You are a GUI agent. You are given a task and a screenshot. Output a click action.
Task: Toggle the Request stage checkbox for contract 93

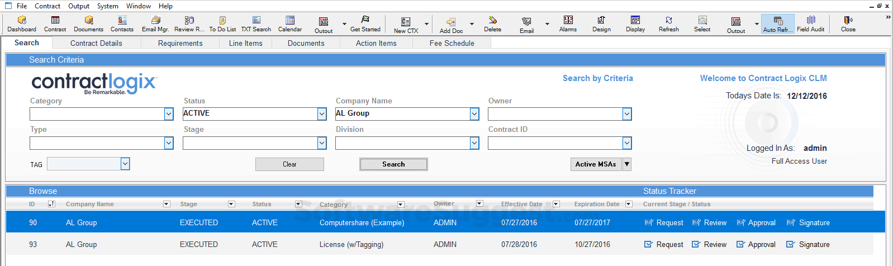[648, 244]
